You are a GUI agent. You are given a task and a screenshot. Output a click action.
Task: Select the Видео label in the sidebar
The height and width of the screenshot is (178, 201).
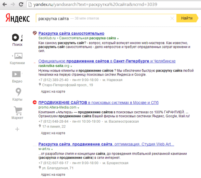click(x=17, y=81)
